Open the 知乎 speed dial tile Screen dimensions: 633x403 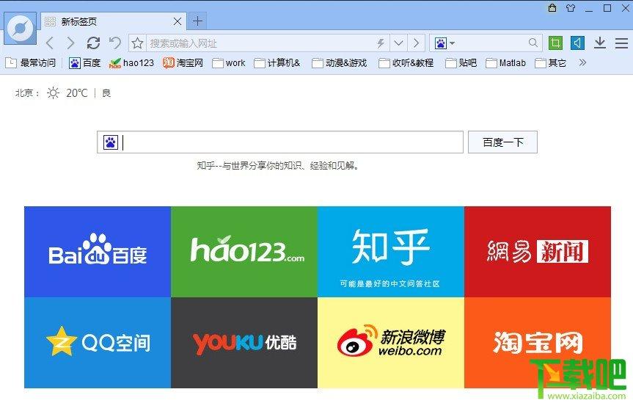391,252
